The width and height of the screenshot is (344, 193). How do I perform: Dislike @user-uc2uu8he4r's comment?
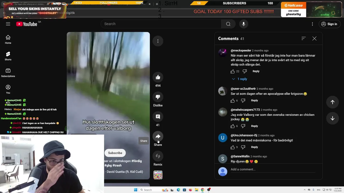(x=243, y=101)
